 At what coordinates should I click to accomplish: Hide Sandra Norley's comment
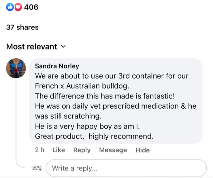pyautogui.click(x=142, y=150)
